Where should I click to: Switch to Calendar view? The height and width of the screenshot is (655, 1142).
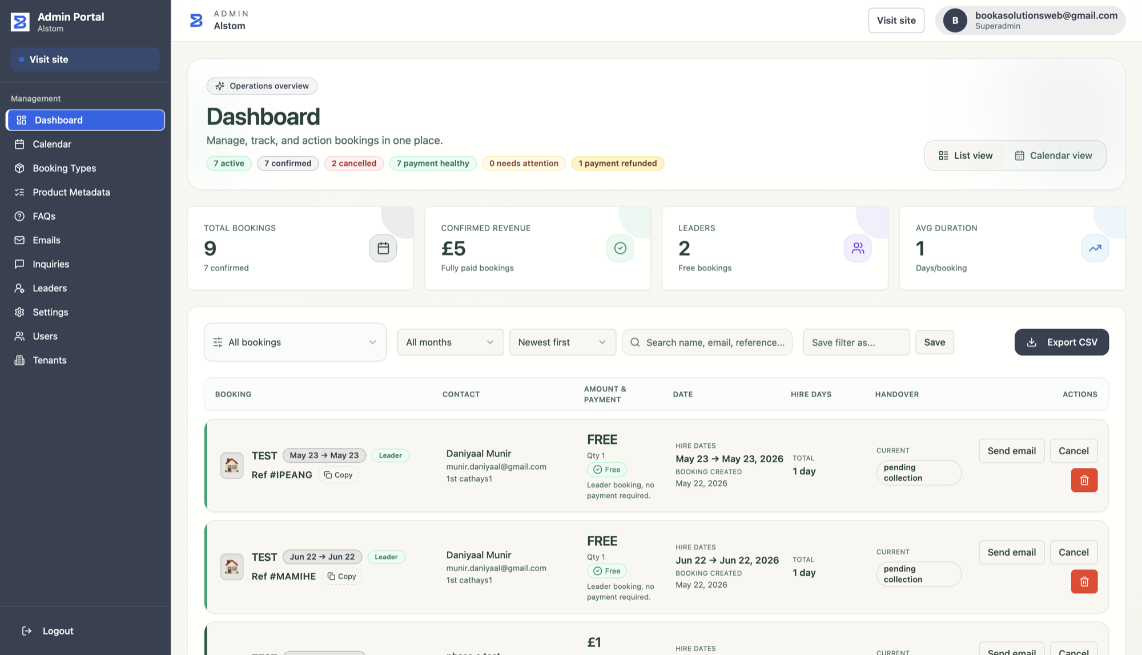tap(1053, 156)
